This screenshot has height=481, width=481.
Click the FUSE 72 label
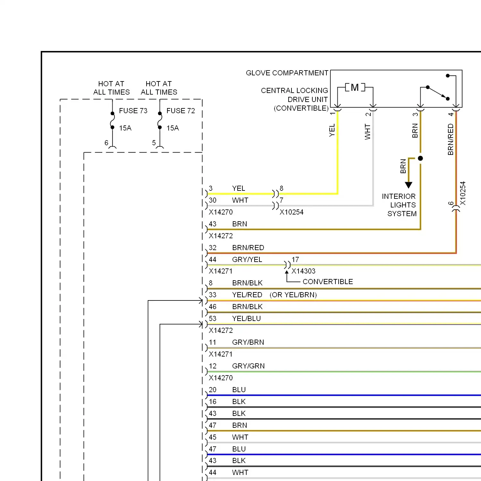pyautogui.click(x=181, y=111)
